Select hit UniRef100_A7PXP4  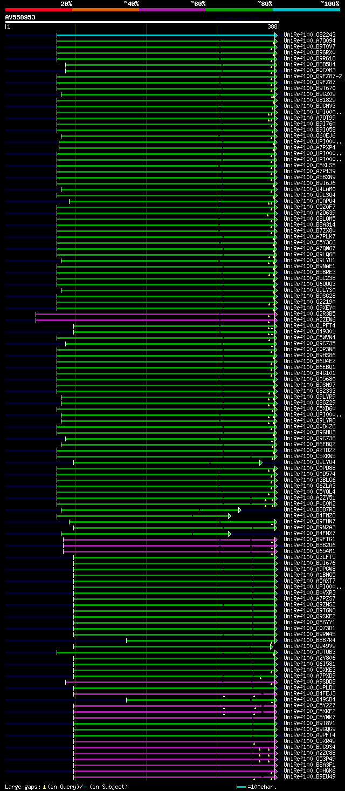pyautogui.click(x=309, y=148)
